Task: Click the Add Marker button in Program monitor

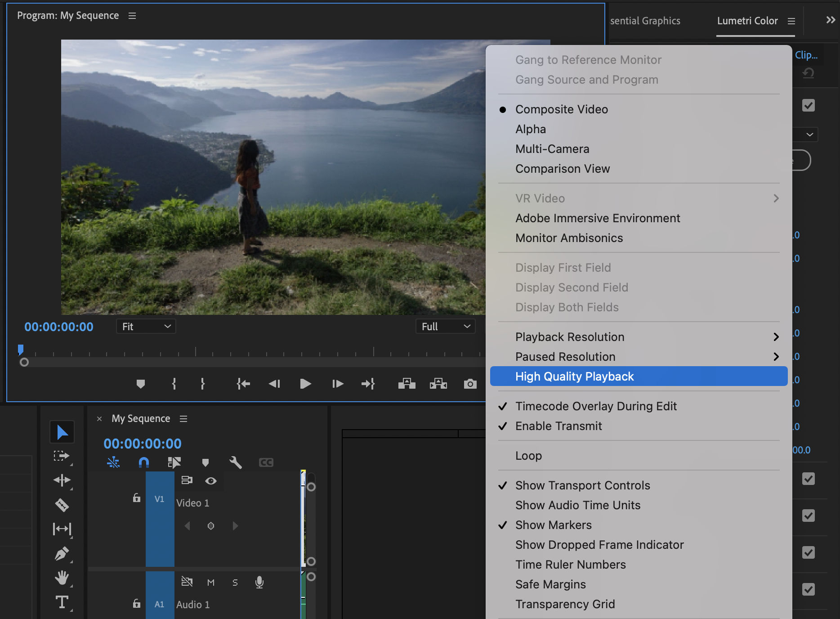Action: [140, 384]
